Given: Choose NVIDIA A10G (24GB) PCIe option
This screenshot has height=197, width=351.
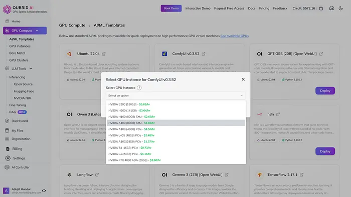Looking at the screenshot, I should pyautogui.click(x=176, y=141).
